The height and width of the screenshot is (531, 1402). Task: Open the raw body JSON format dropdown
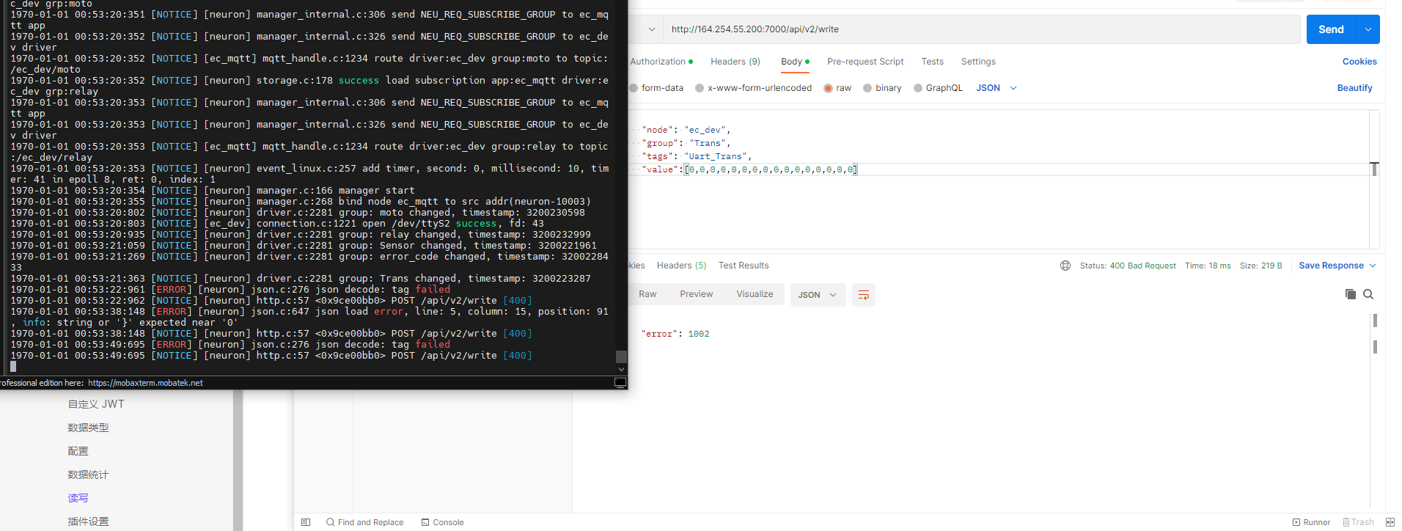point(996,88)
